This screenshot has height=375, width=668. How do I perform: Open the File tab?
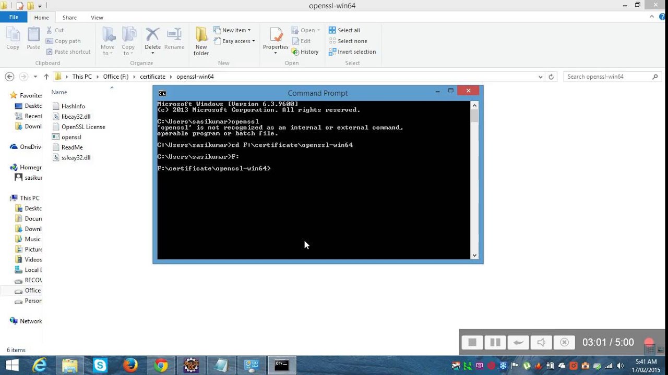pos(14,17)
